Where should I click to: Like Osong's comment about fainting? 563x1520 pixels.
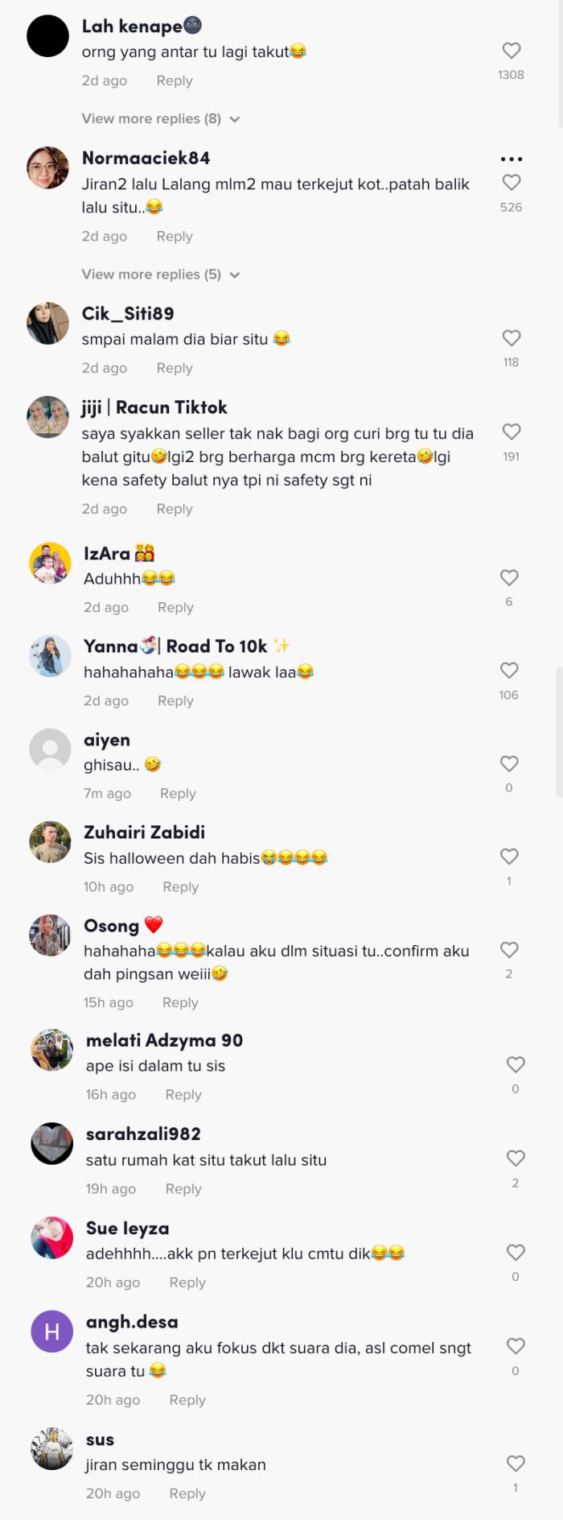[x=508, y=949]
